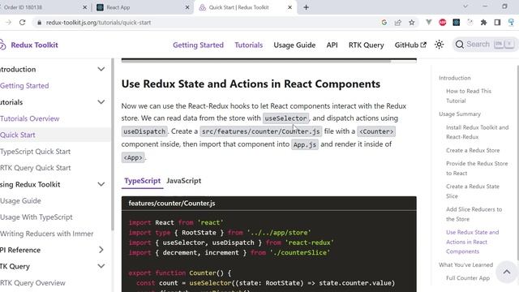Switch to the React App tab

(x=144, y=7)
